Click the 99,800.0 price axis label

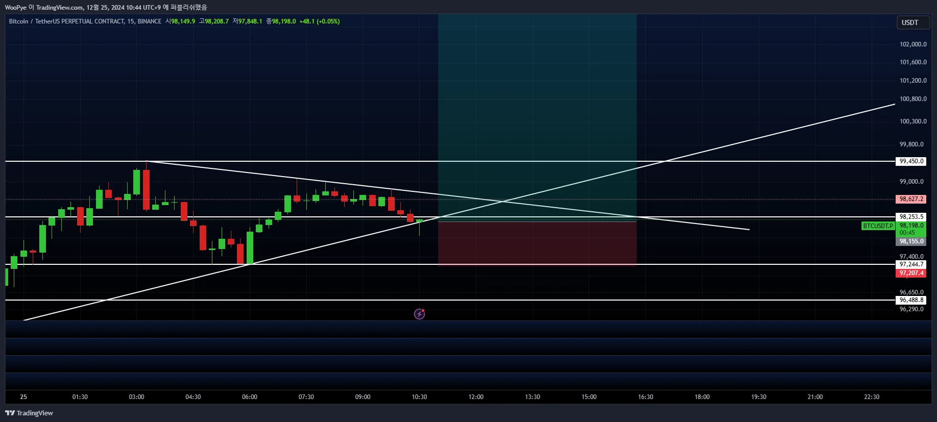911,144
